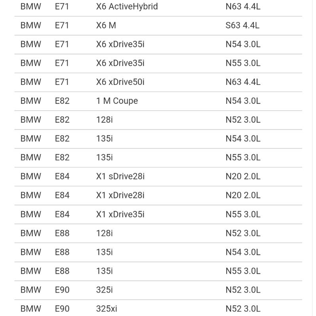
Task: Select the X6 xDrive50i model cell
Action: tap(120, 82)
